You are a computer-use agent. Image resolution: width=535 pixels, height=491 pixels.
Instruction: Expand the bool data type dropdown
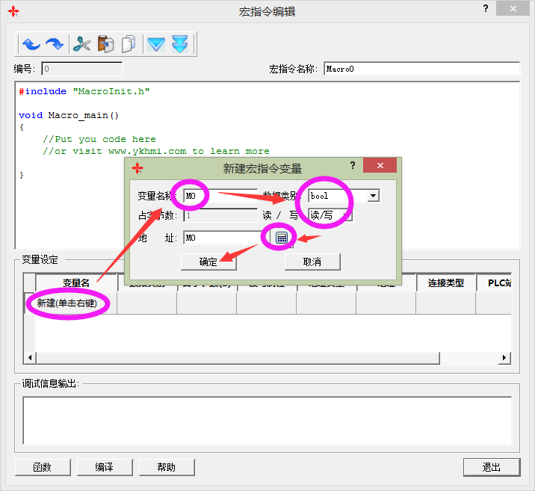373,196
